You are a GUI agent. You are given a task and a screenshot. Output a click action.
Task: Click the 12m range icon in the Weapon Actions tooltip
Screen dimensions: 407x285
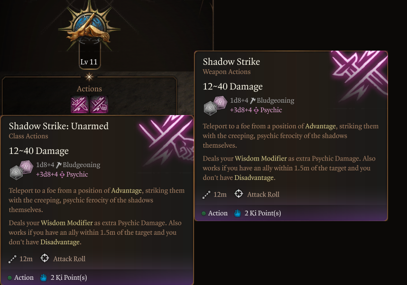[206, 195]
